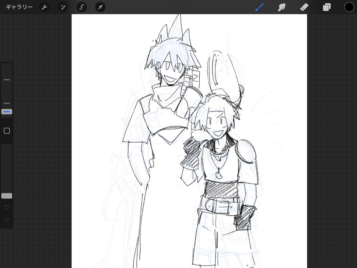
Task: Select the Selection S-shaped tool
Action: [82, 7]
